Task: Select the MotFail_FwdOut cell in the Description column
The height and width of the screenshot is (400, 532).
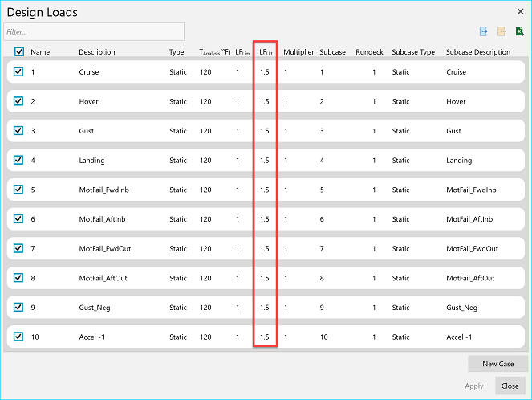Action: pyautogui.click(x=105, y=248)
